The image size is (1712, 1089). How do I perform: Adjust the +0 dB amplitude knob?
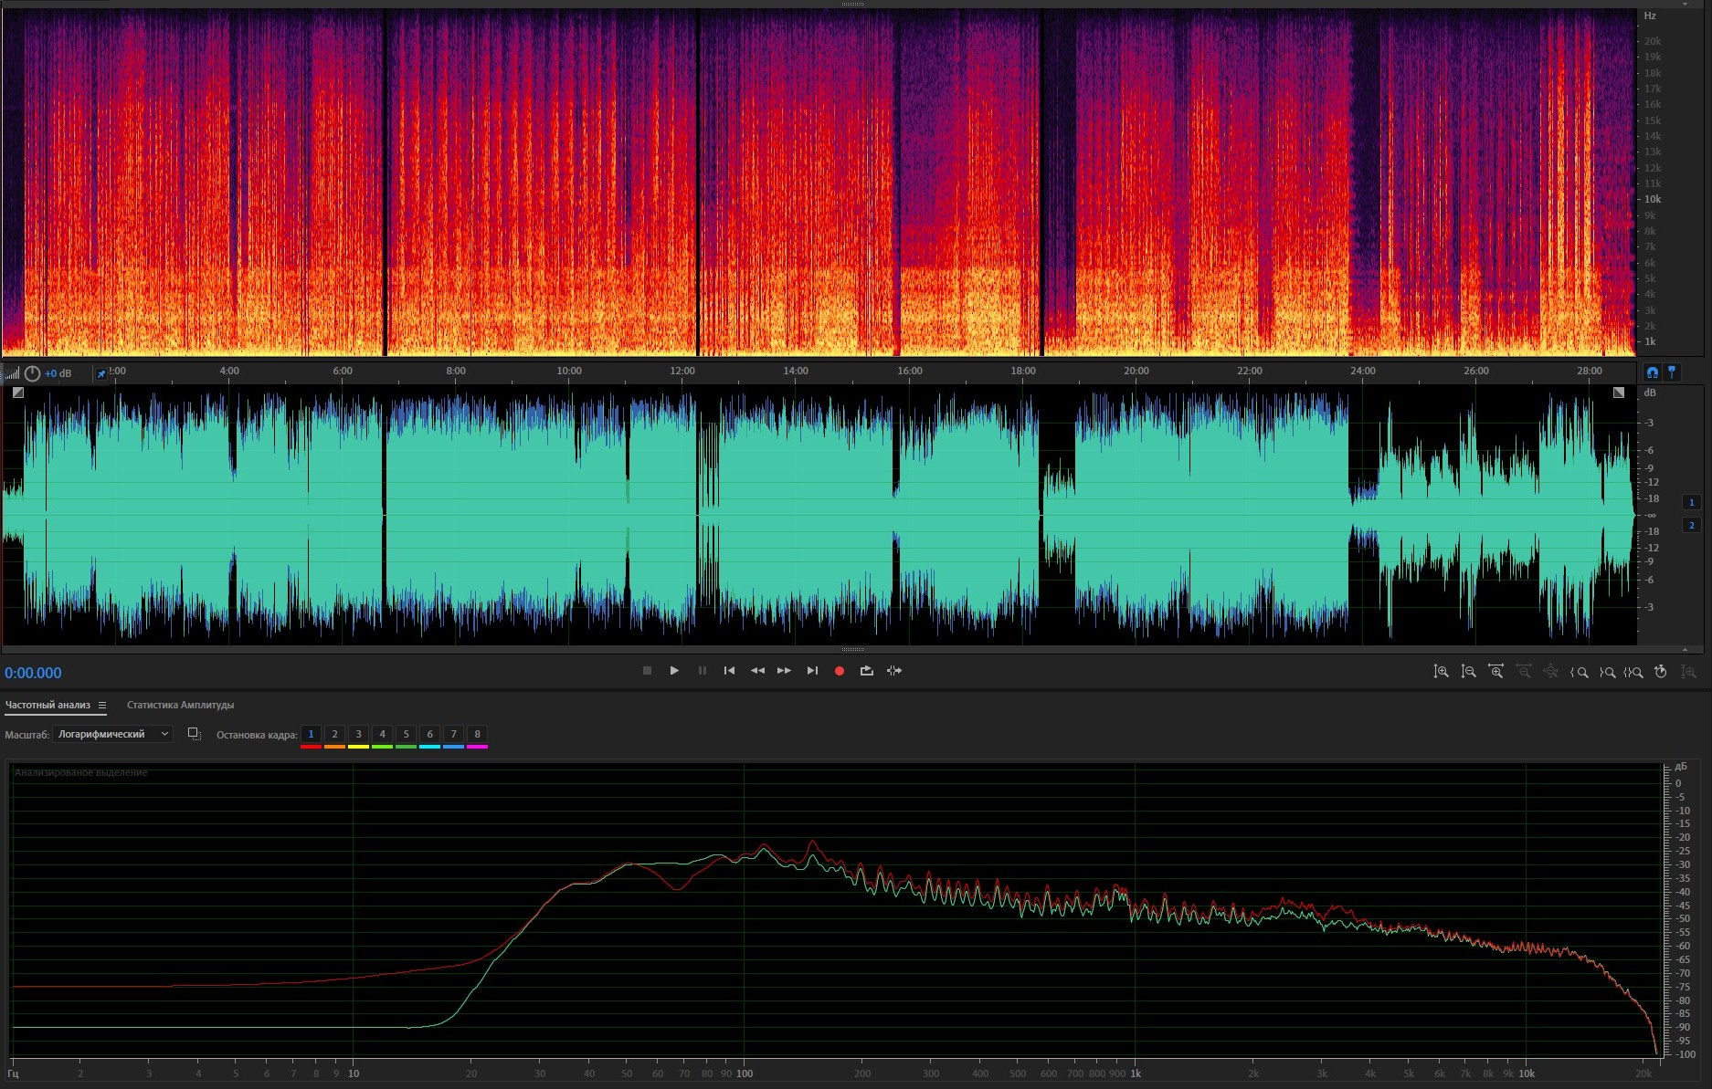coord(33,373)
